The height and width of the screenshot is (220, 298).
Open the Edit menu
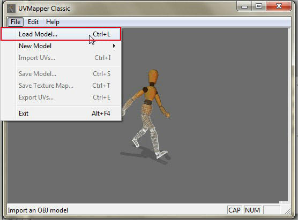(33, 22)
